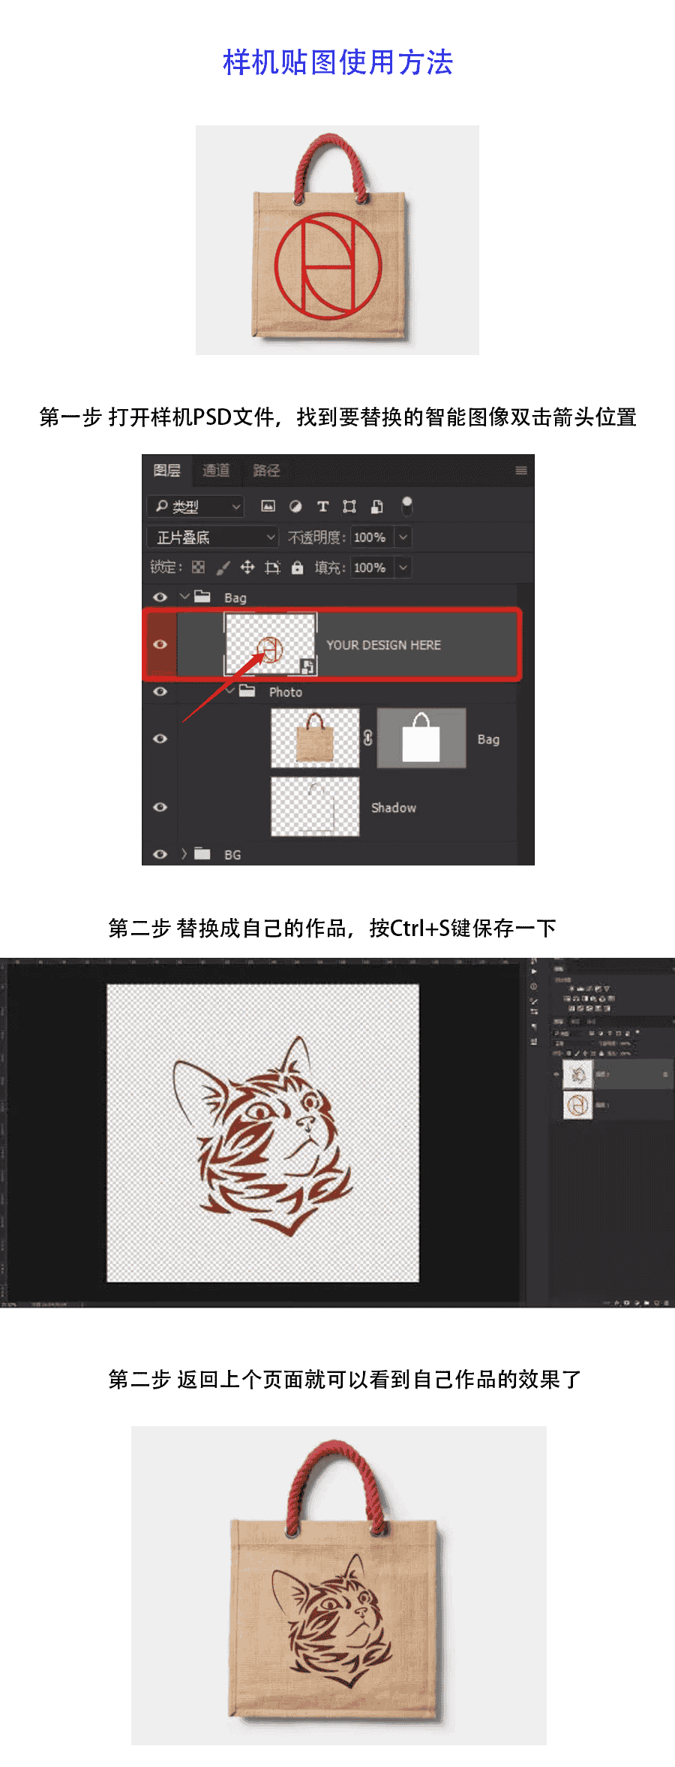The width and height of the screenshot is (675, 1767).
Task: Hide the Bag layer with mask
Action: (160, 739)
